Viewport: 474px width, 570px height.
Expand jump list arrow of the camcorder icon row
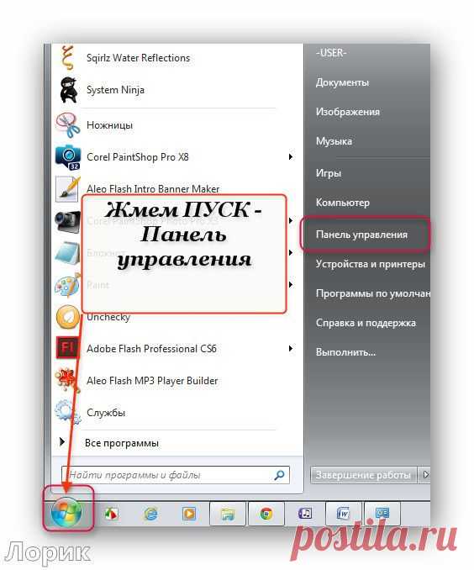click(x=291, y=220)
